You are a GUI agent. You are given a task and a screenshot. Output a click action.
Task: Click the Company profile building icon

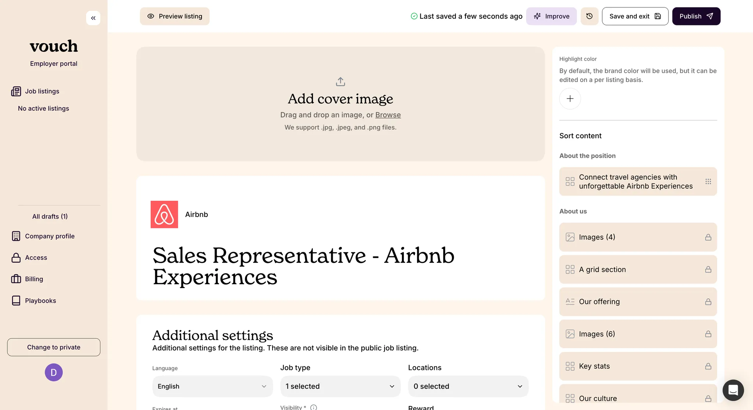(16, 236)
